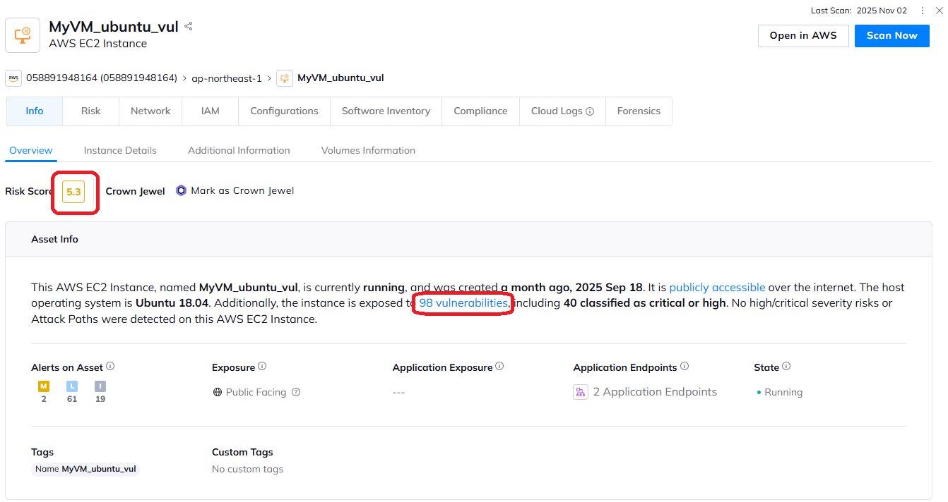948x502 pixels.
Task: Click info icon next to Application Endpoints
Action: 685,367
